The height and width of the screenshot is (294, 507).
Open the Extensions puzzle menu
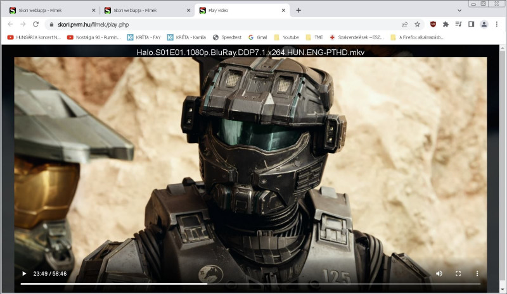coord(446,25)
